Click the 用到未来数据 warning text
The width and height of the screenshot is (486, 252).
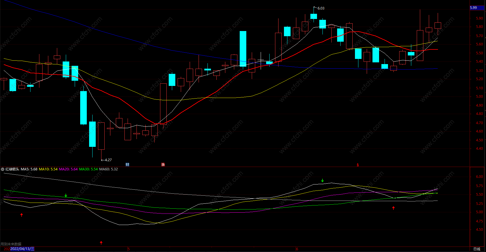(11, 244)
